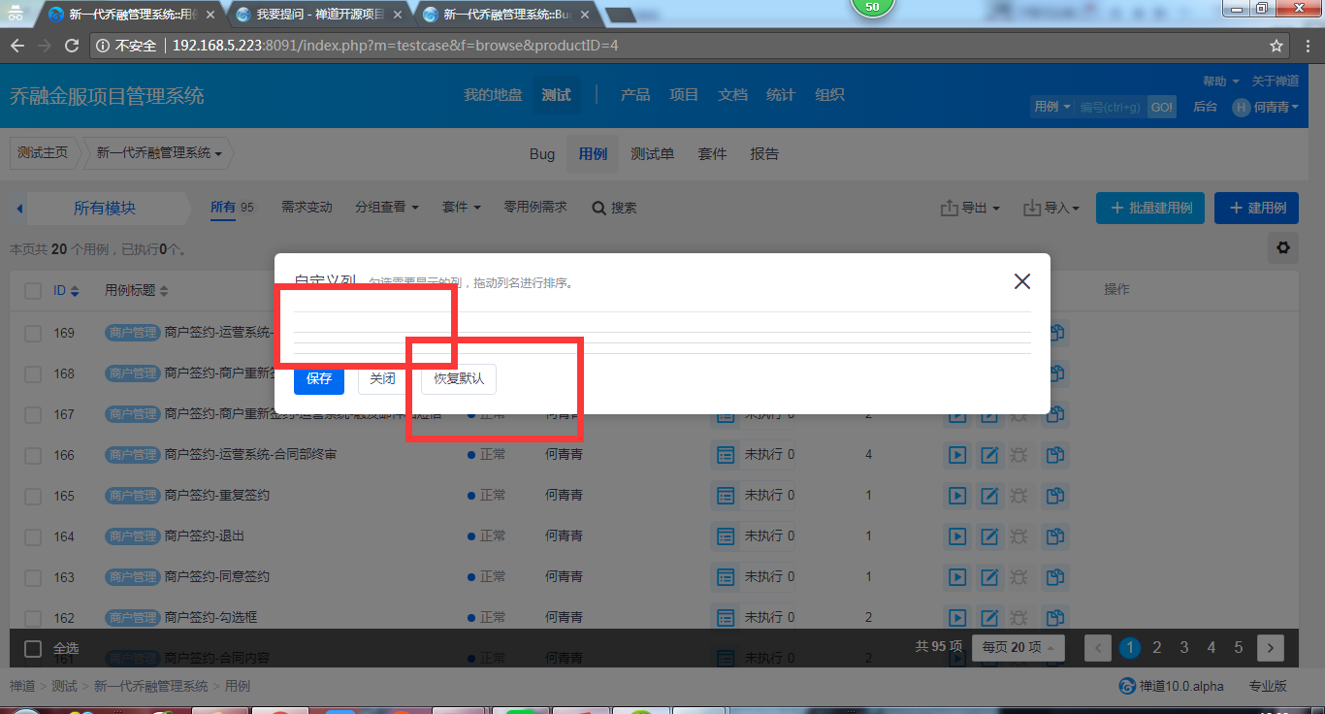Go to 我的地盘 in the top navigation
Screen dimensions: 1325x714
pyautogui.click(x=493, y=95)
